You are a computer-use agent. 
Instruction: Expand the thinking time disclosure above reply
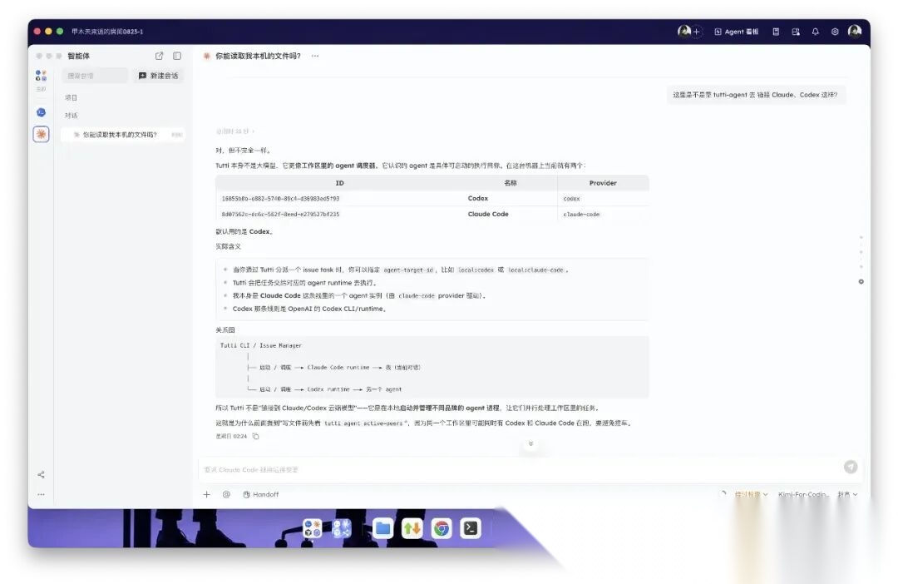[234, 131]
